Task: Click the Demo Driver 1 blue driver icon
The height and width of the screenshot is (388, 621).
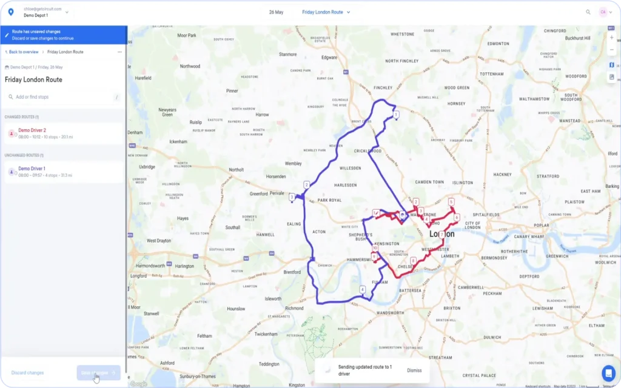Action: (12, 172)
